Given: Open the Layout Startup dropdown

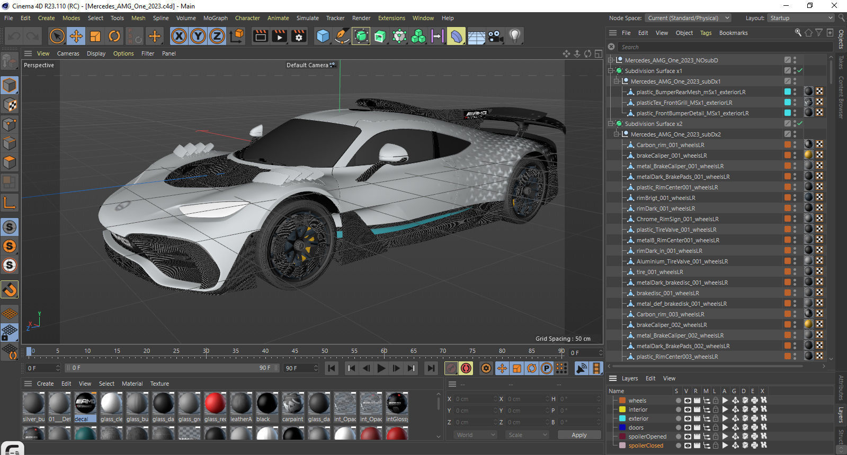Looking at the screenshot, I should click(801, 18).
